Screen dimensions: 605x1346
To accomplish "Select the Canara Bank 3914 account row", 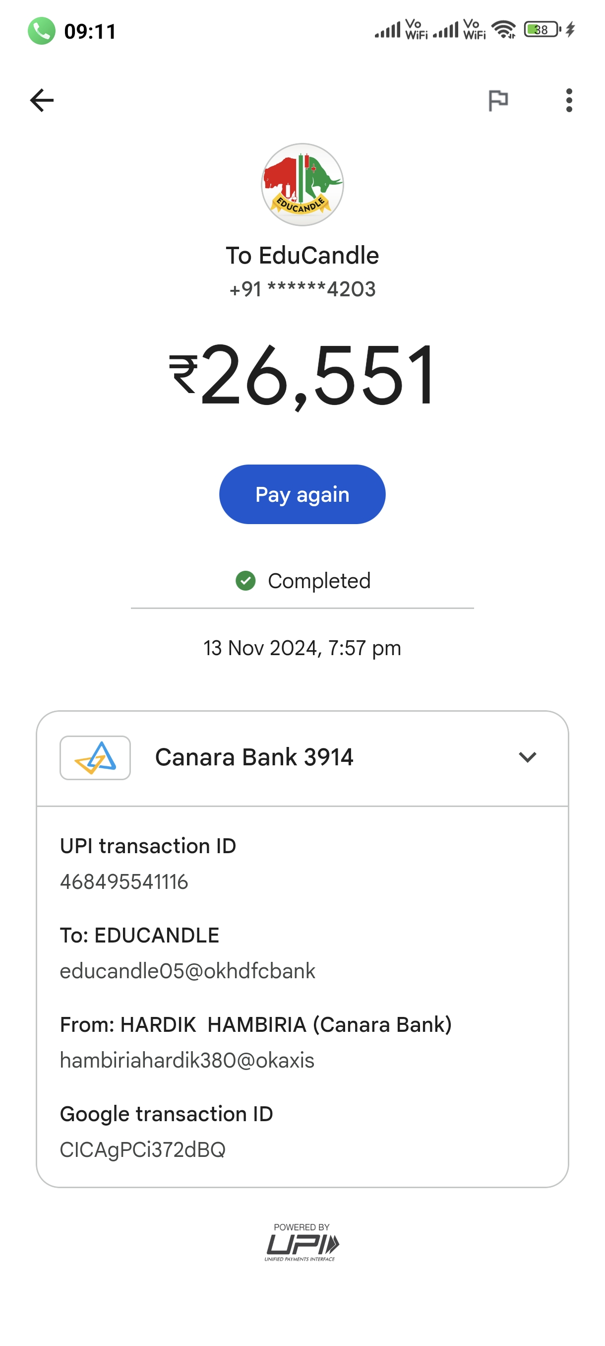I will click(254, 757).
